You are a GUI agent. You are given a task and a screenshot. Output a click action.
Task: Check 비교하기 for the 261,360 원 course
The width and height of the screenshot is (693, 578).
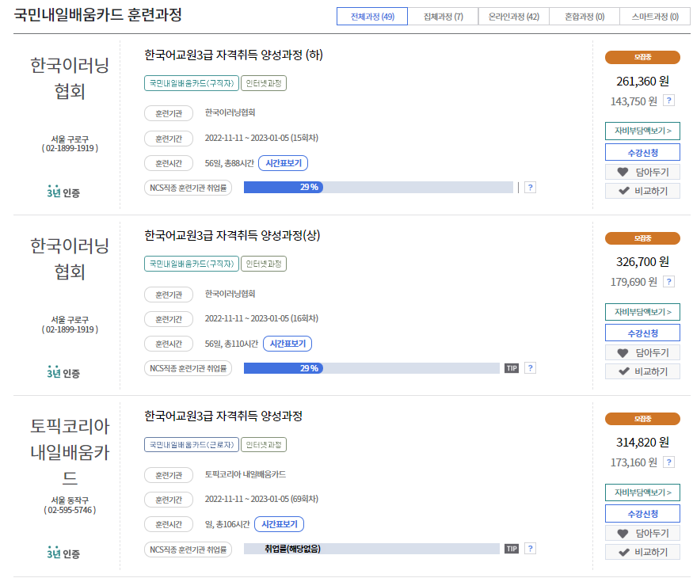pos(642,191)
